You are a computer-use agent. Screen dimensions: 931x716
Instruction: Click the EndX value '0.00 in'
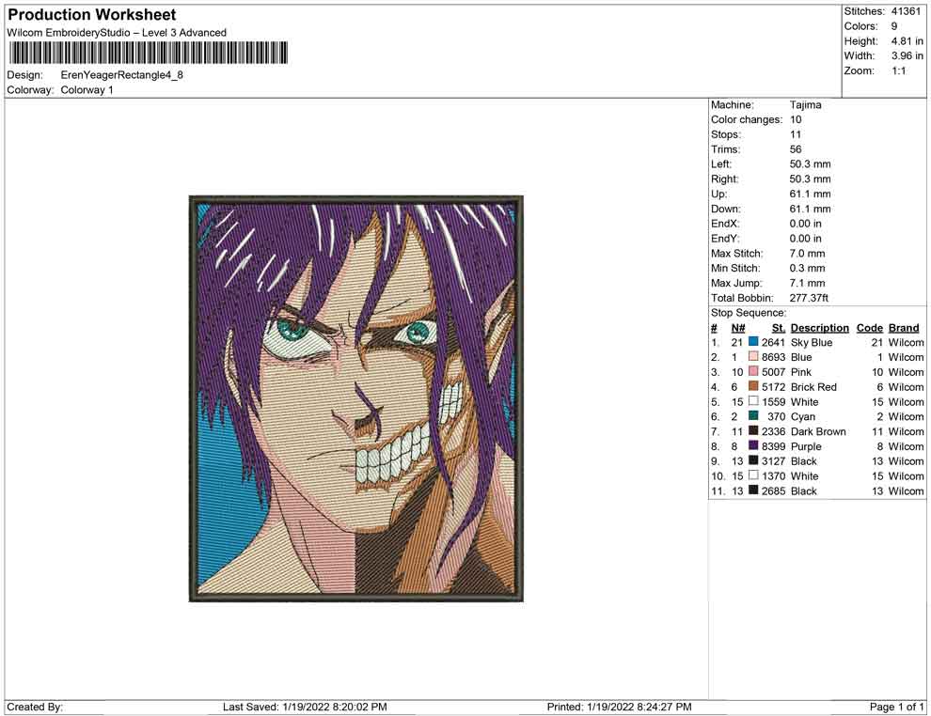[805, 224]
